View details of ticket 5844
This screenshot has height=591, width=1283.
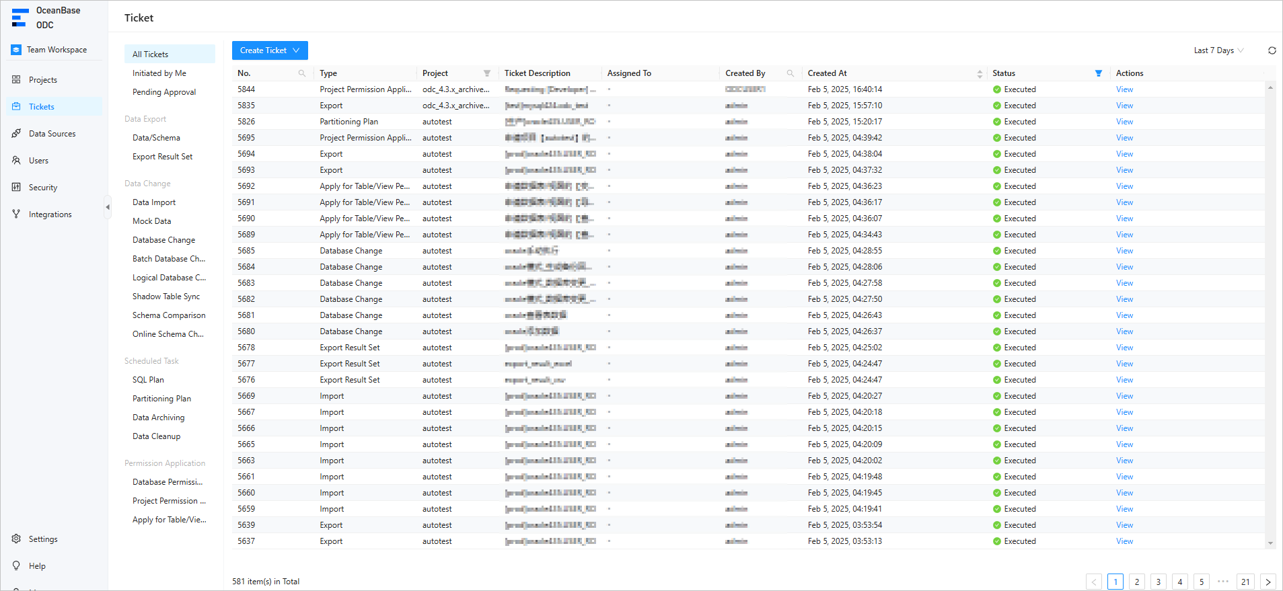1124,89
